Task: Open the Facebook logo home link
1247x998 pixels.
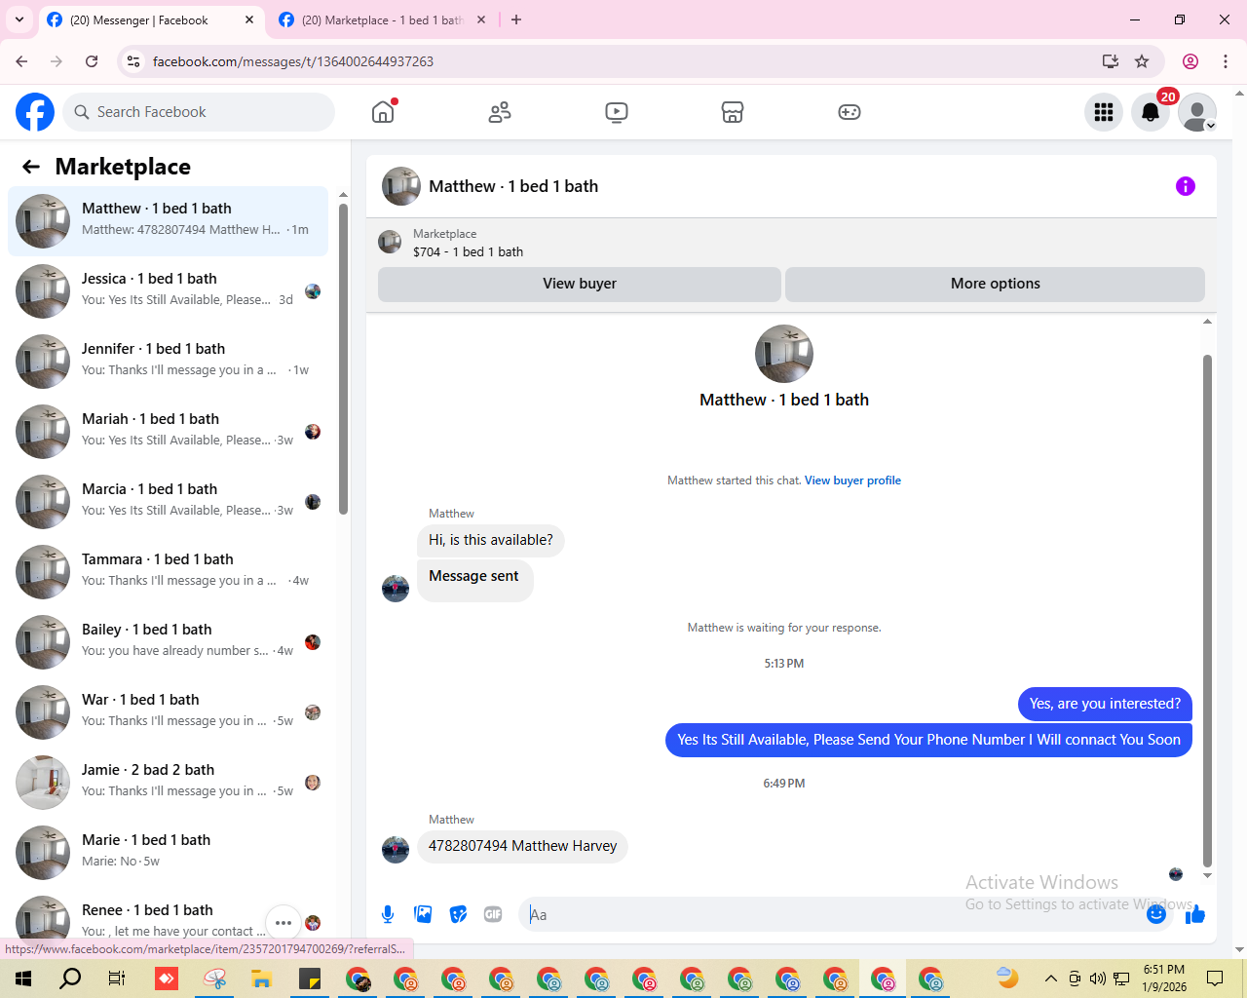Action: [x=35, y=112]
